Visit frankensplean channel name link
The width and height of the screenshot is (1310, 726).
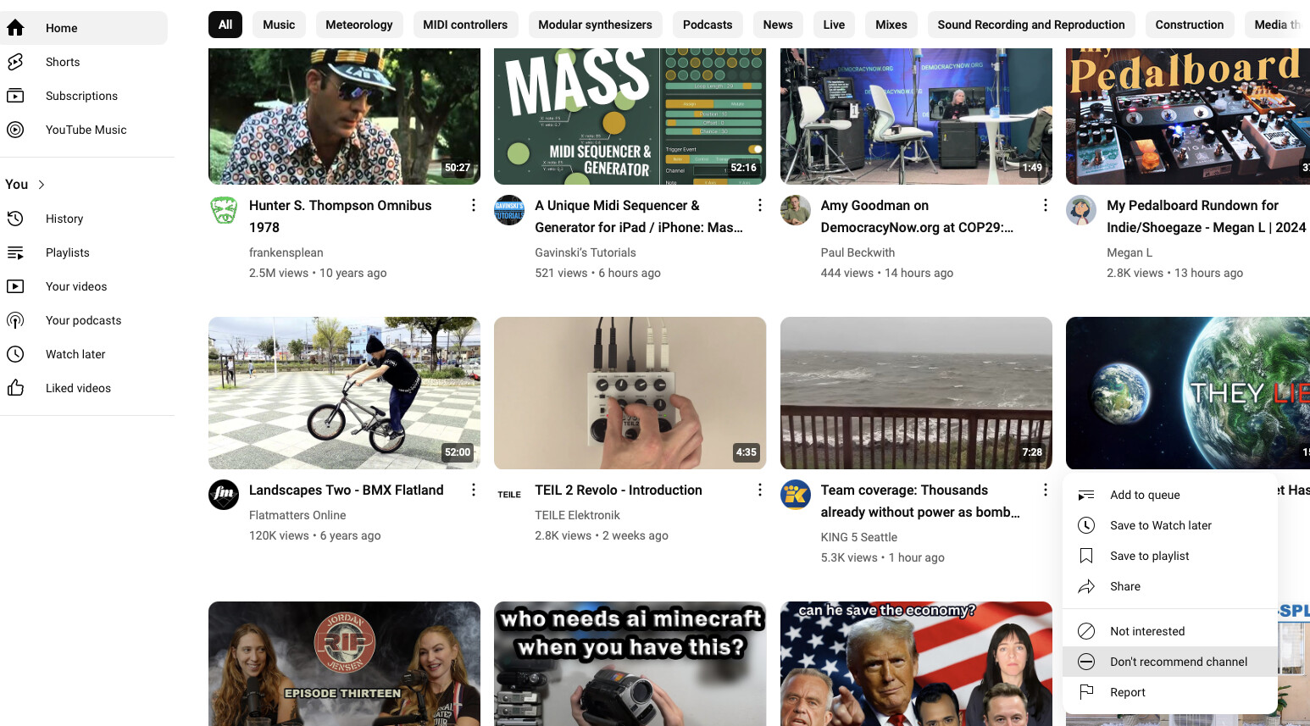coord(286,252)
